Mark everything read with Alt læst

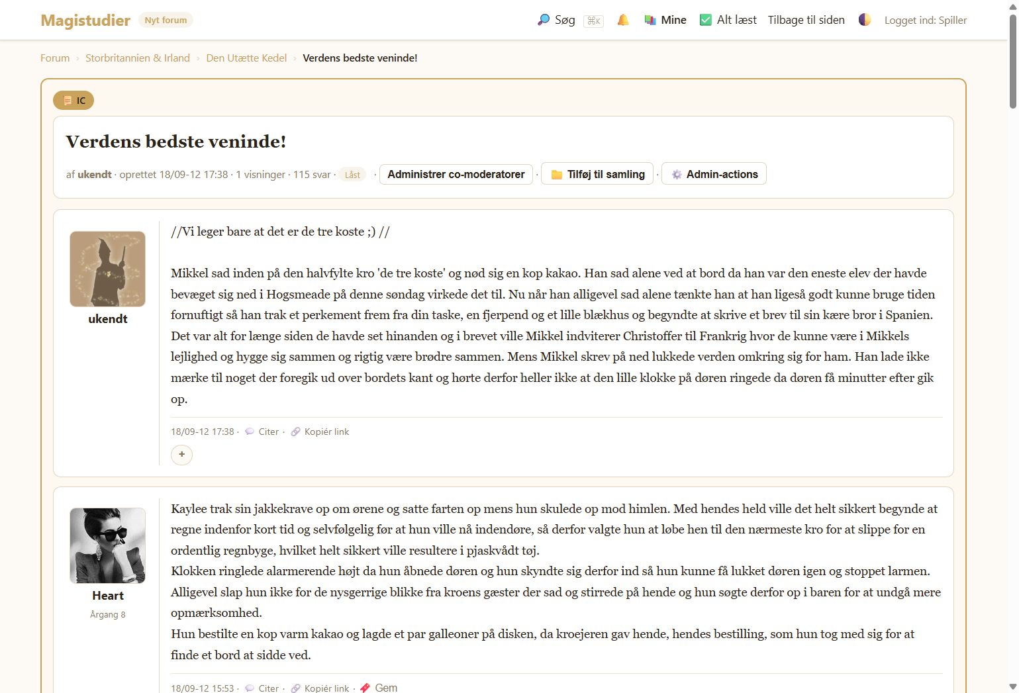tap(728, 20)
